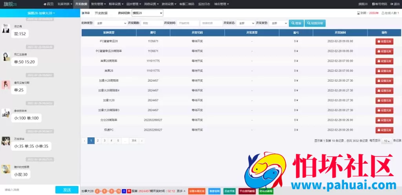Click the 旗舰28 logo at top left
Screen dimensions: 402x195
[x=10, y=4]
